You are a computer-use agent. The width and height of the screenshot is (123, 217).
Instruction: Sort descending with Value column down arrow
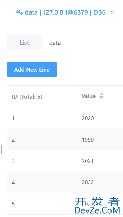pyautogui.click(x=101, y=97)
